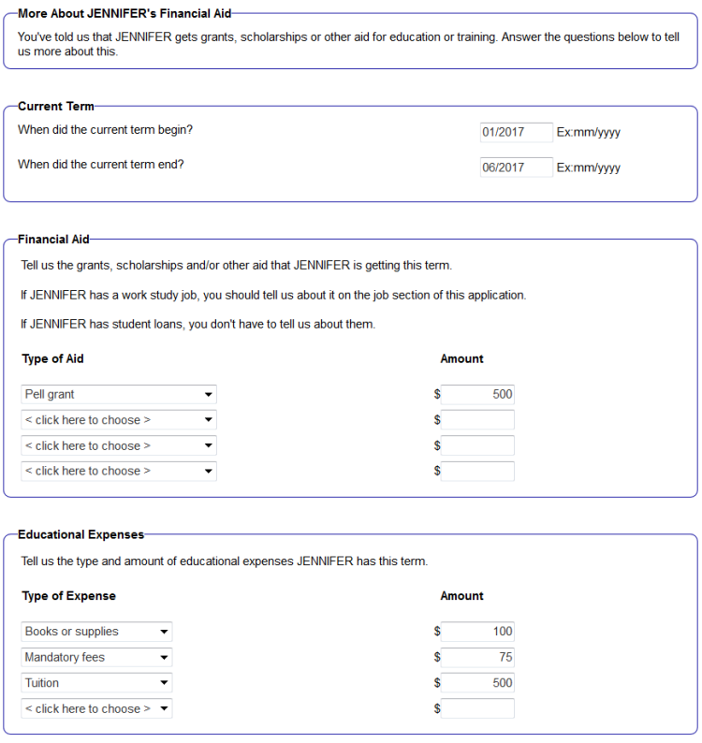Image resolution: width=702 pixels, height=743 pixels.
Task: Click the current term end date field
Action: 516,168
